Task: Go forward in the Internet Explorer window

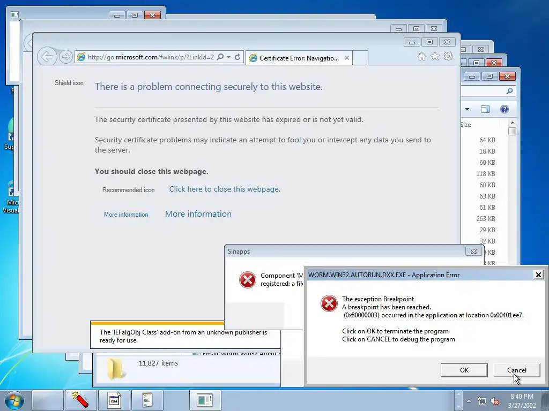Action: click(x=65, y=57)
